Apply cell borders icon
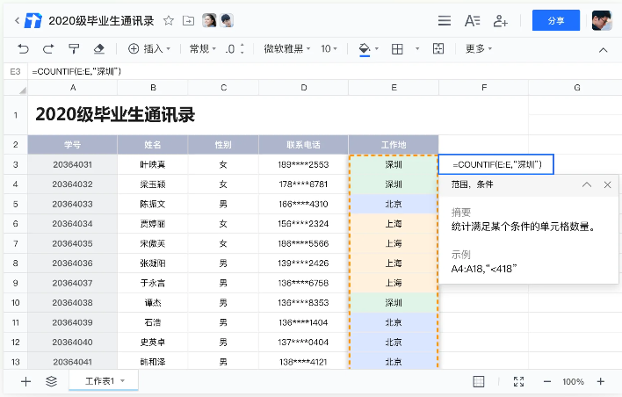Screen dimensions: 622x397 [397, 49]
